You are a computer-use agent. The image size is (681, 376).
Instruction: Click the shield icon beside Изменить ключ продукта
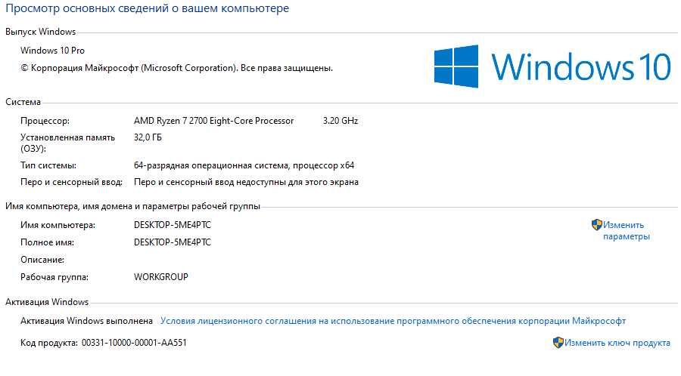(558, 342)
